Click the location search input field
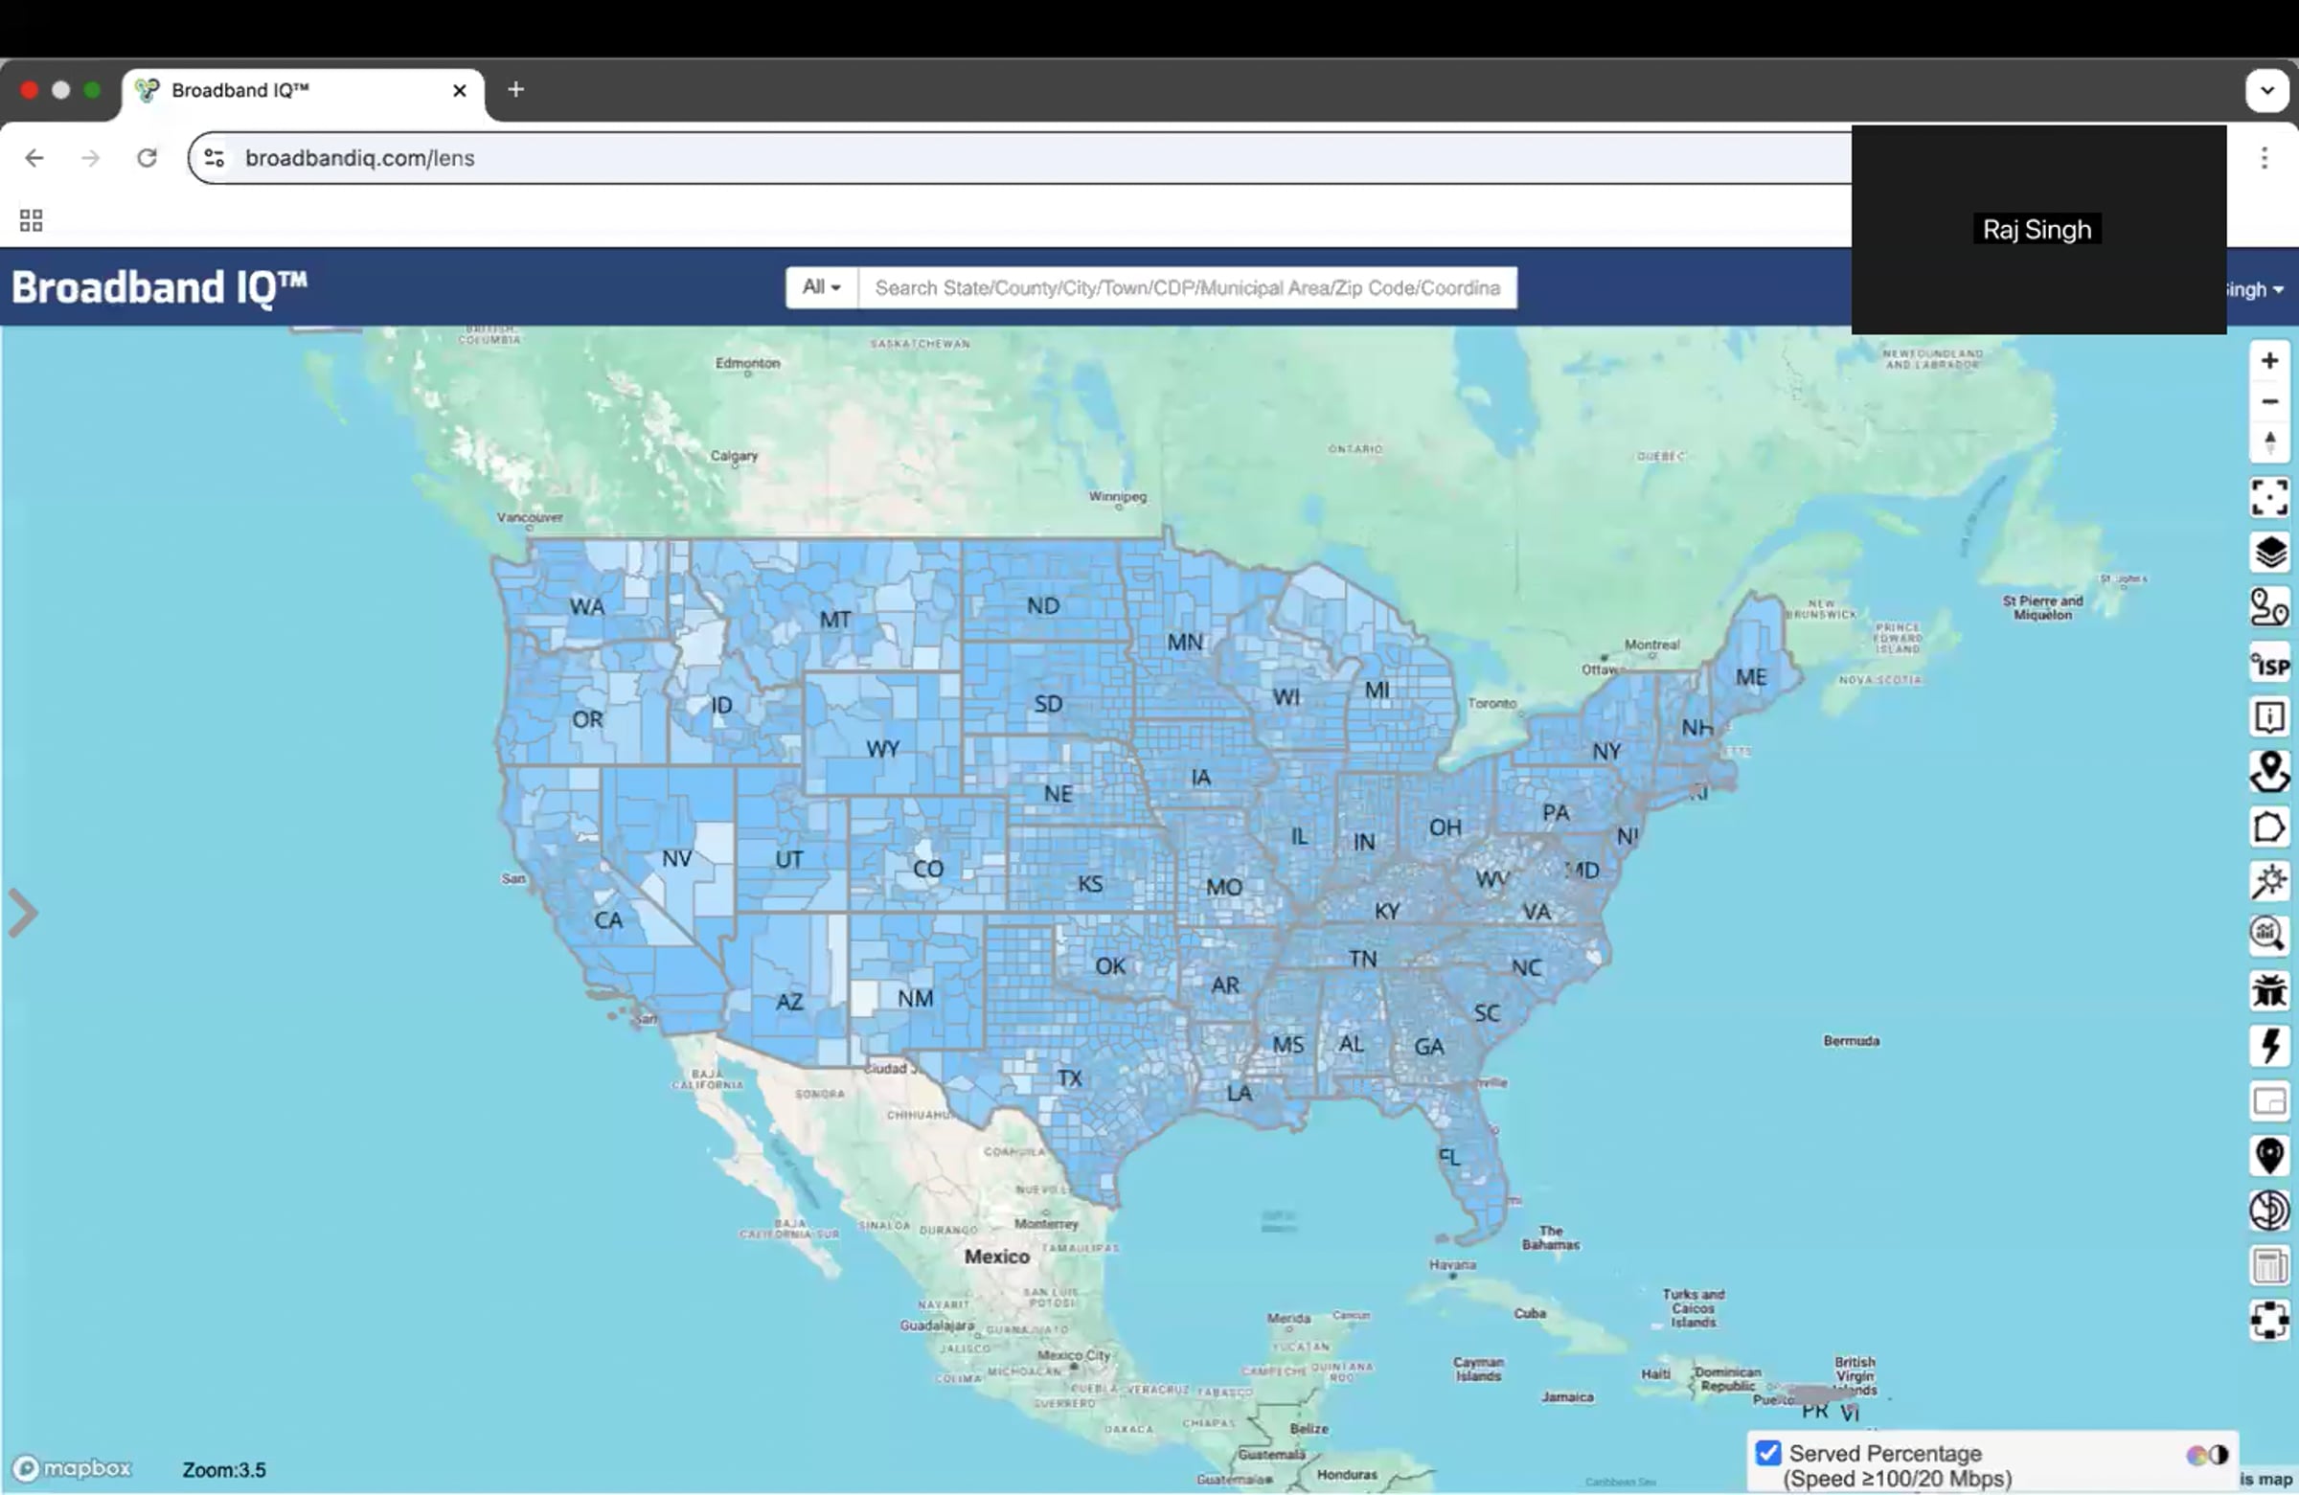The width and height of the screenshot is (2299, 1495). click(1186, 288)
